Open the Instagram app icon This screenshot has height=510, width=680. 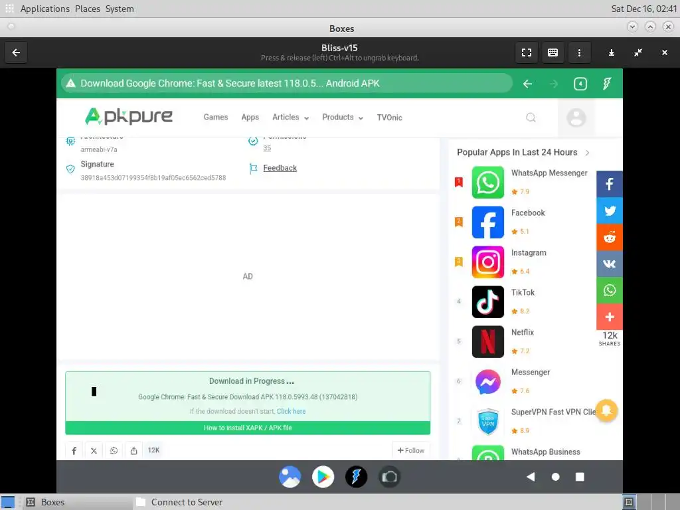click(x=488, y=262)
